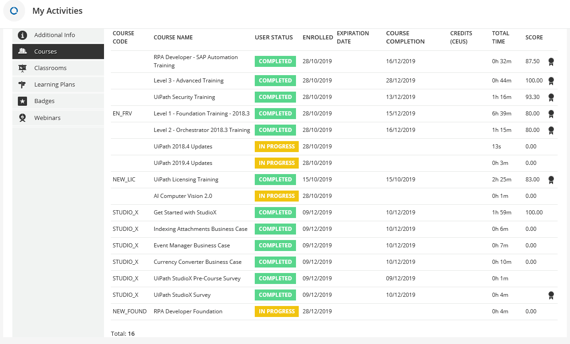Click the NEW_FOUND course code
Screen dimensions: 570x344
[x=130, y=311]
